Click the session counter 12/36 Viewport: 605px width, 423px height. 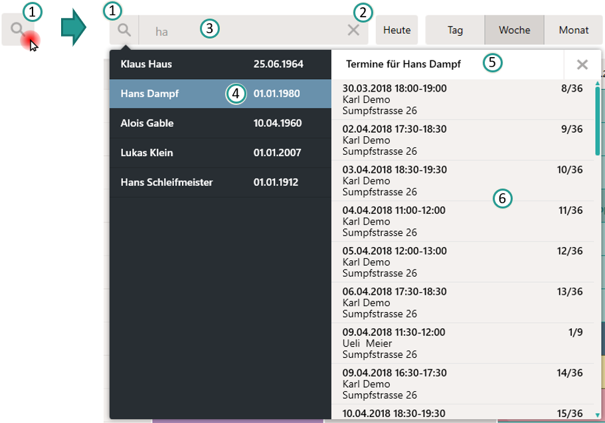(x=570, y=251)
